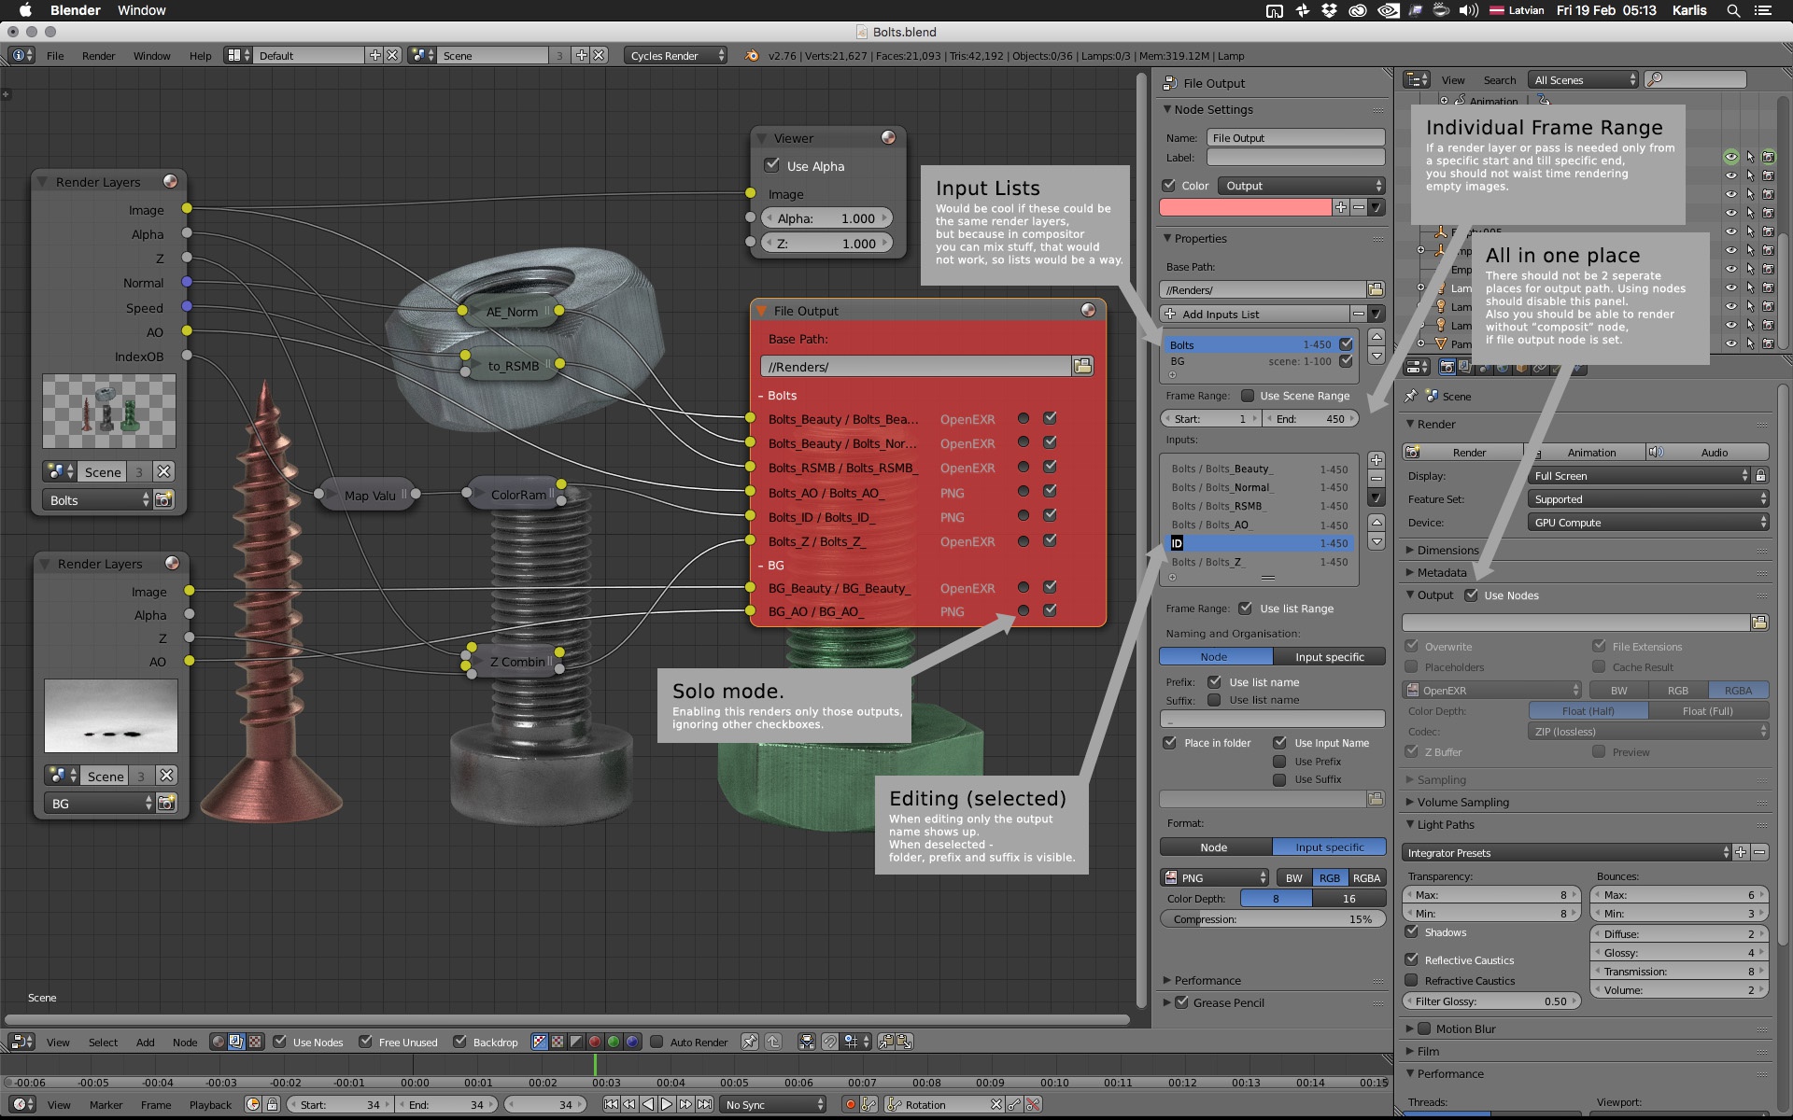1793x1120 pixels.
Task: Toggle Use Alpha checkbox in Viewer node
Action: click(772, 165)
